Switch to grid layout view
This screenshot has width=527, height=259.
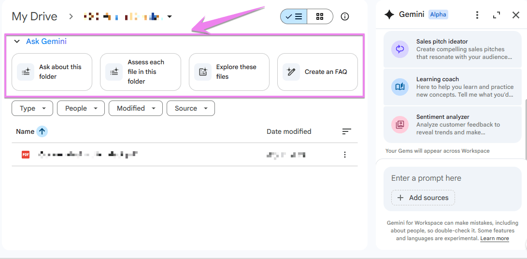click(320, 16)
